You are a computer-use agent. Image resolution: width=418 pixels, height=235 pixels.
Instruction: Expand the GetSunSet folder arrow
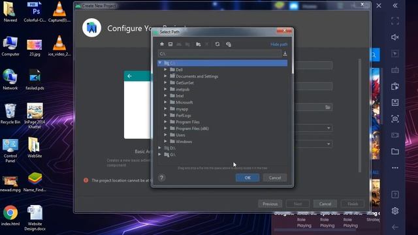(x=165, y=83)
